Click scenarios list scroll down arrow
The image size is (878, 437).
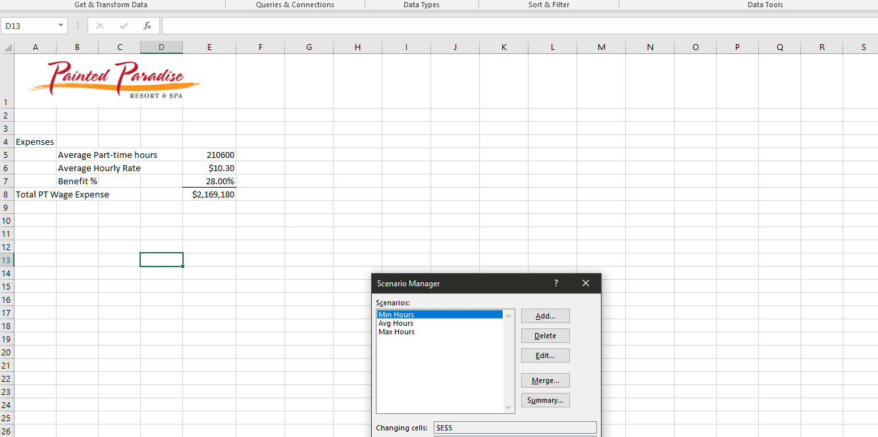[508, 407]
